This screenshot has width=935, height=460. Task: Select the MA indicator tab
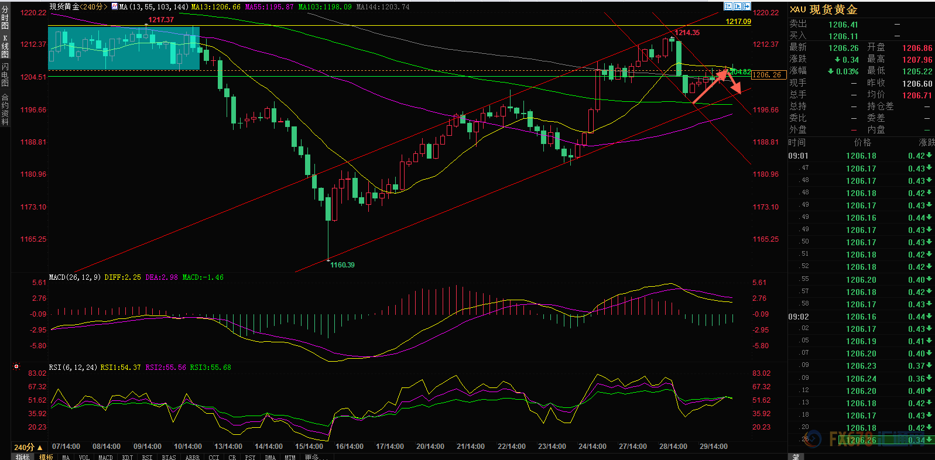(x=66, y=457)
